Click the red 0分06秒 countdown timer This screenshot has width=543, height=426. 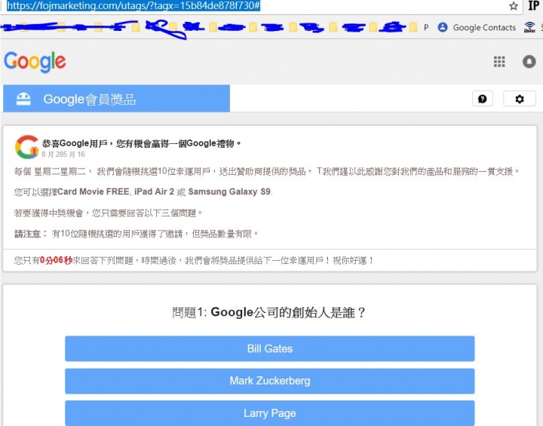(x=56, y=260)
